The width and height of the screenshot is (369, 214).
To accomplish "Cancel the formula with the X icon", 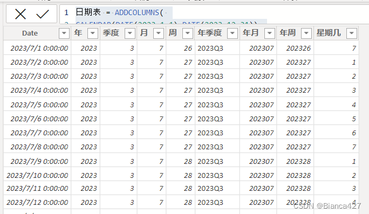I will pyautogui.click(x=20, y=14).
